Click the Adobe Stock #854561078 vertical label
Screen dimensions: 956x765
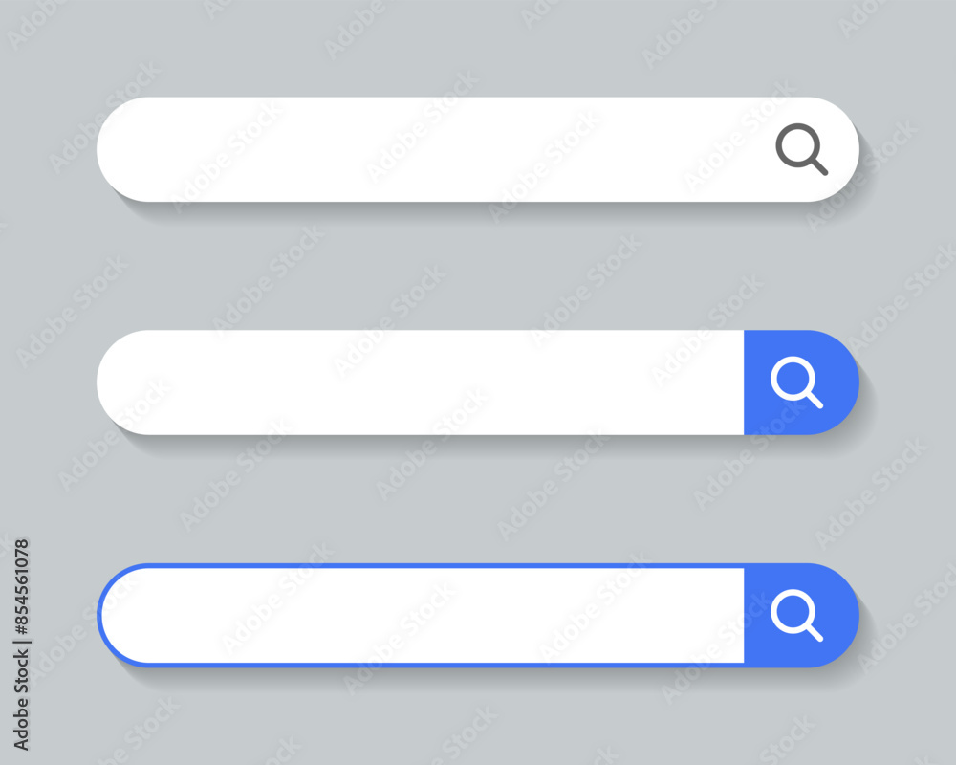pyautogui.click(x=21, y=645)
